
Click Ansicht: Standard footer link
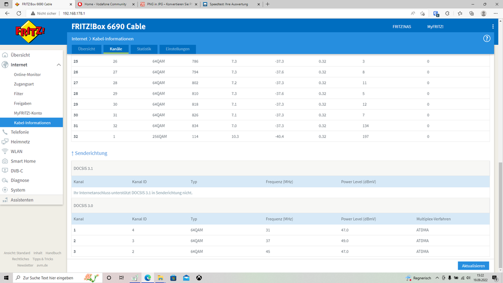(17, 253)
